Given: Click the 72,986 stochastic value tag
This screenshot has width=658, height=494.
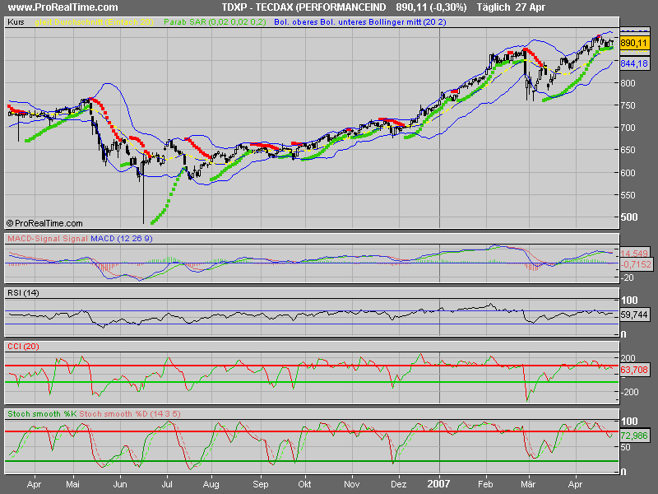Looking at the screenshot, I should [x=634, y=436].
